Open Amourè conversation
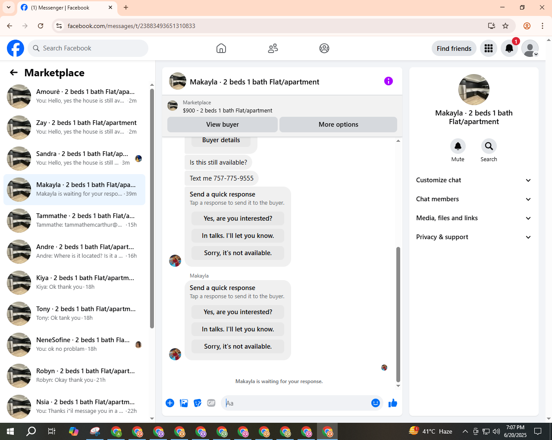 click(x=74, y=97)
